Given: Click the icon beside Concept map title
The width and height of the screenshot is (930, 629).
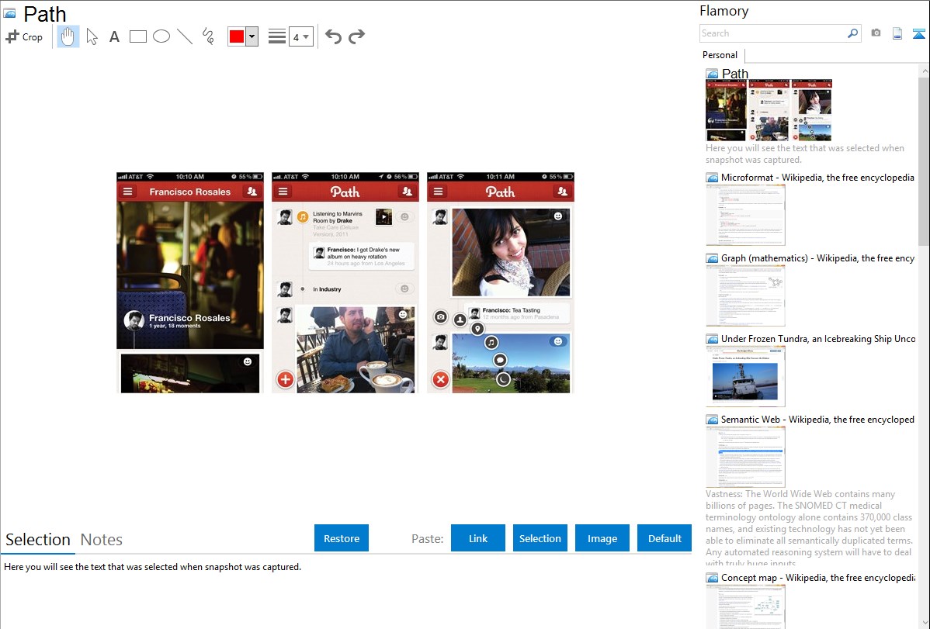Looking at the screenshot, I should click(712, 578).
